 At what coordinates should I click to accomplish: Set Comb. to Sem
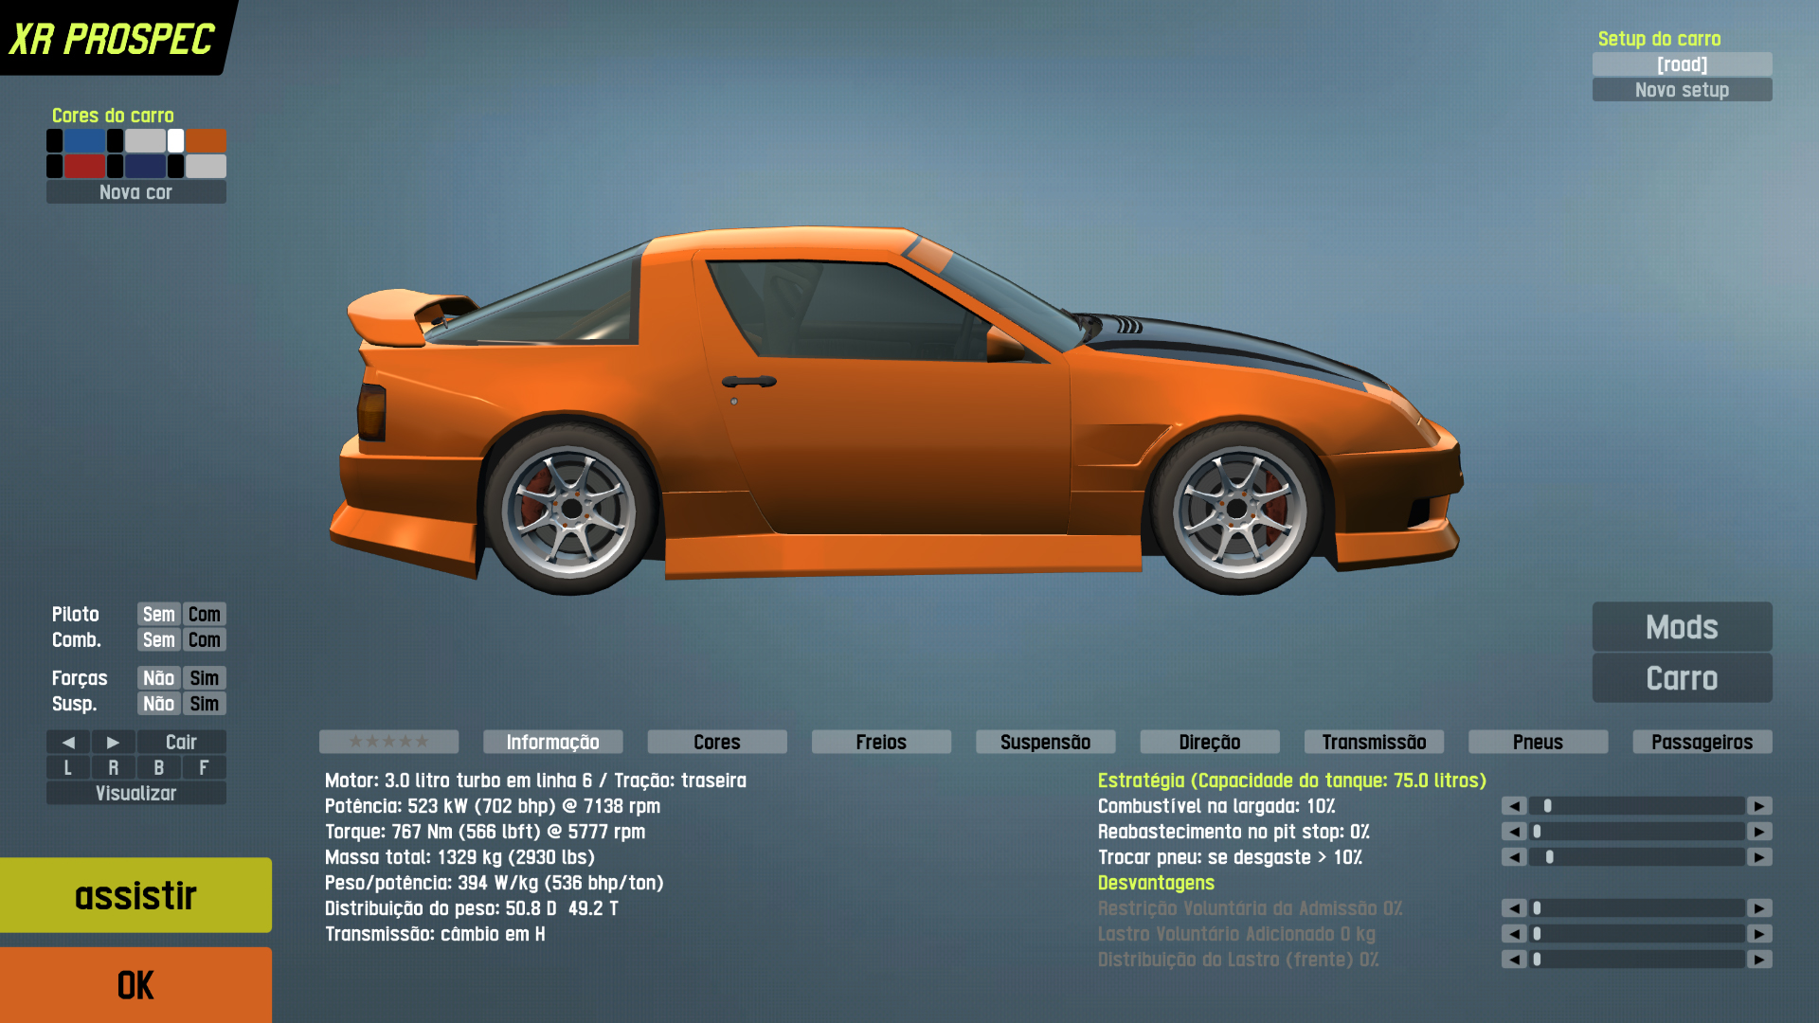158,640
